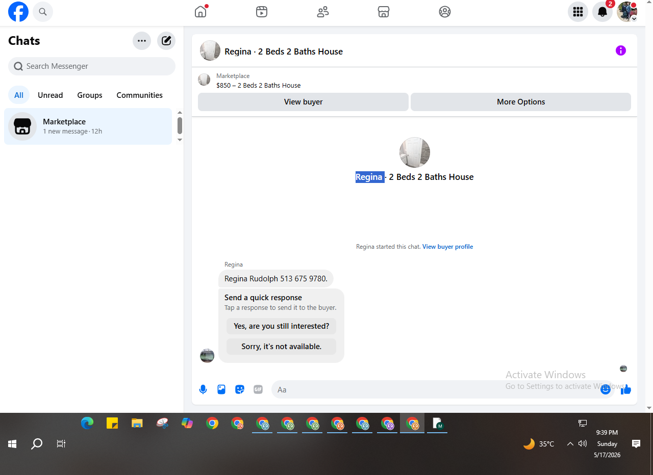
Task: Click the Regina Rudolph phone number message
Action: pyautogui.click(x=276, y=279)
